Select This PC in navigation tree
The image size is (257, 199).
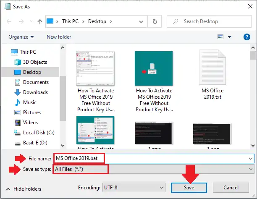(x=28, y=52)
